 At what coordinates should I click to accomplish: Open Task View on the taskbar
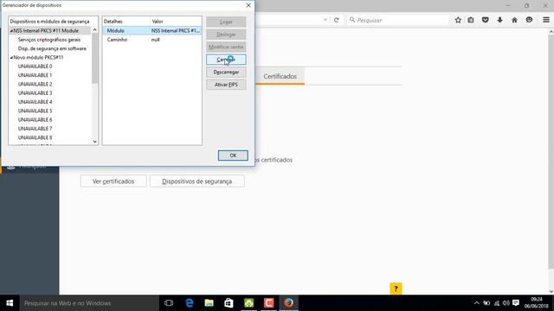point(169,303)
